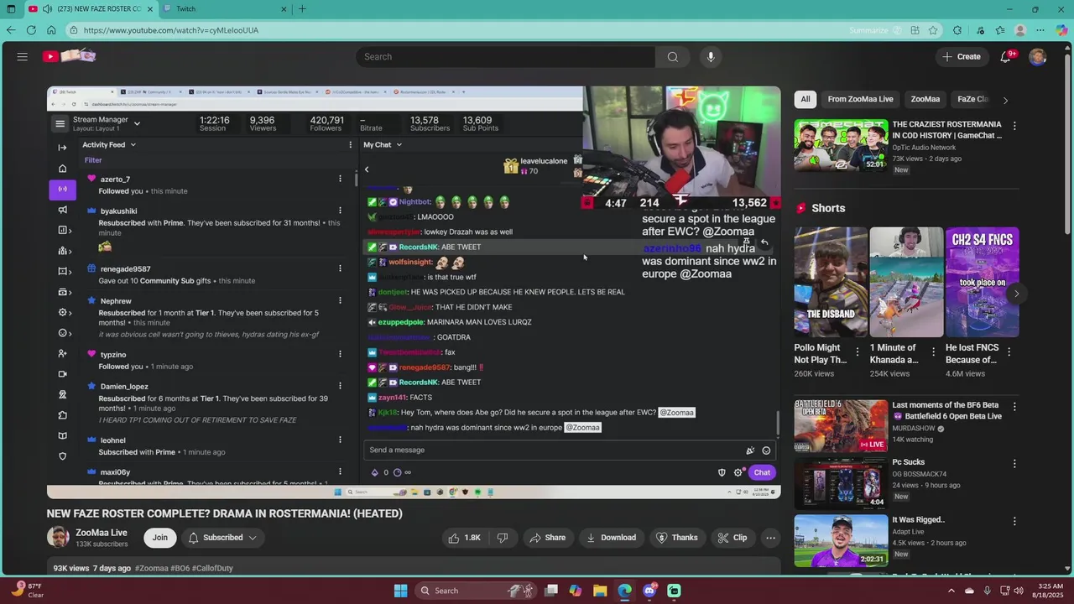Image resolution: width=1074 pixels, height=604 pixels.
Task: Refresh the browser page
Action: [x=31, y=30]
